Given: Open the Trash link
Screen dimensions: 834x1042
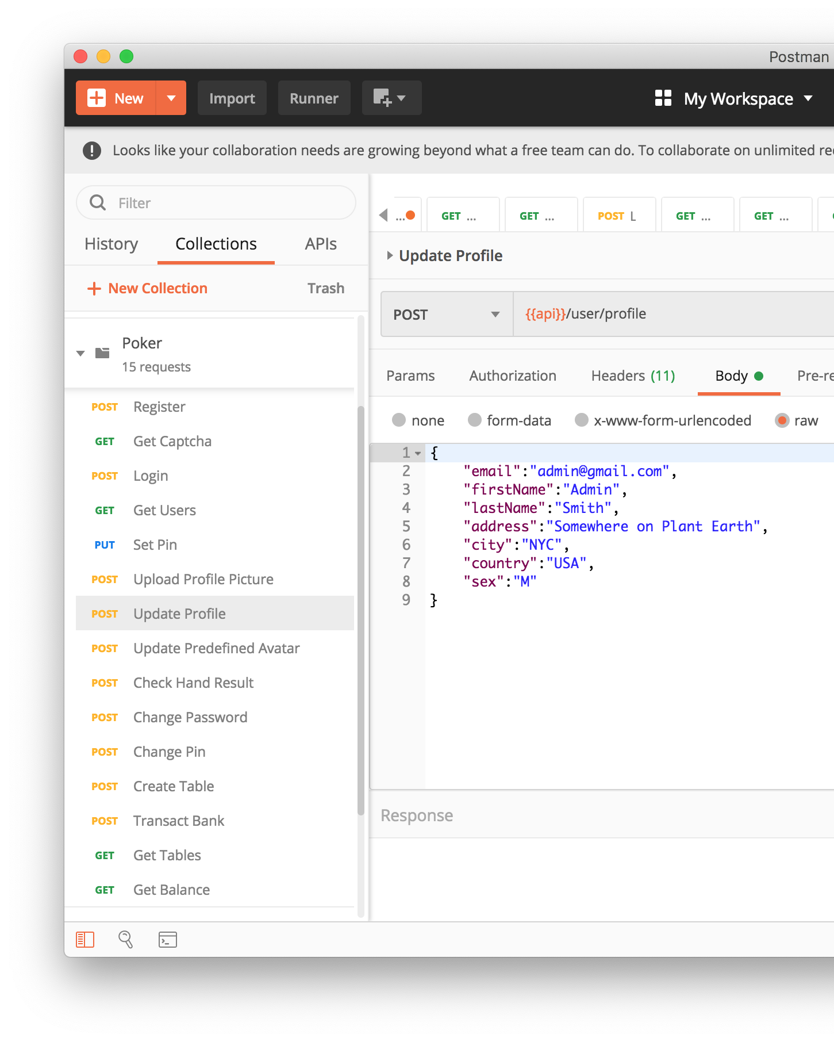Looking at the screenshot, I should tap(325, 289).
